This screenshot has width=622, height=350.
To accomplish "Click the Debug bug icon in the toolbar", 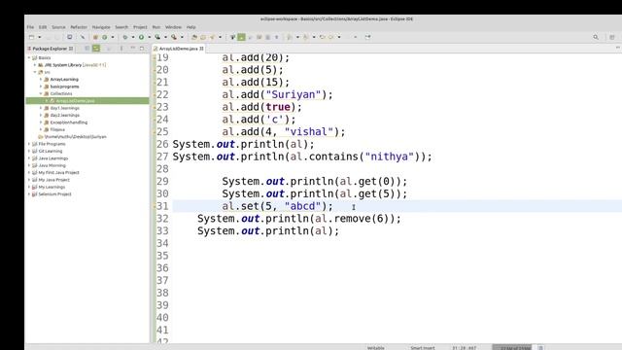I will (125, 37).
